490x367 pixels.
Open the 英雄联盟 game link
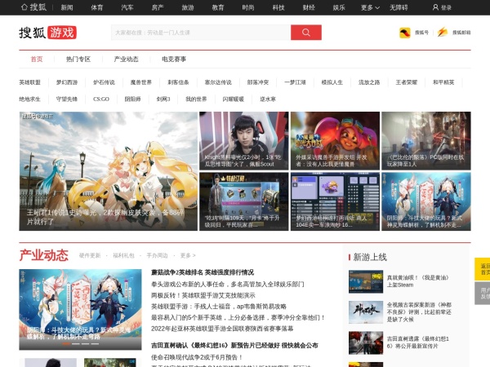pyautogui.click(x=29, y=82)
